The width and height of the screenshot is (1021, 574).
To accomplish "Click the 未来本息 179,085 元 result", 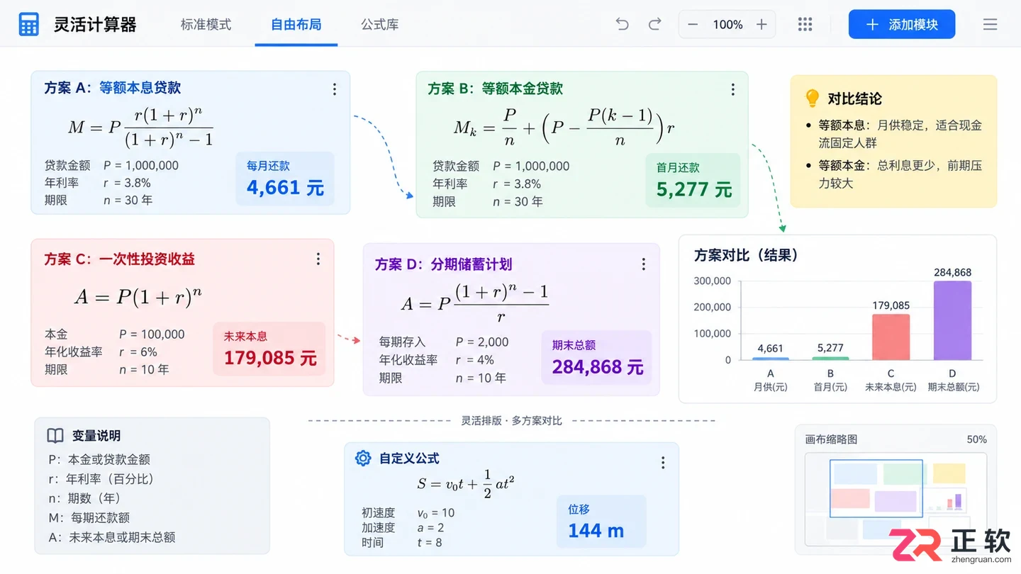I will pyautogui.click(x=269, y=349).
